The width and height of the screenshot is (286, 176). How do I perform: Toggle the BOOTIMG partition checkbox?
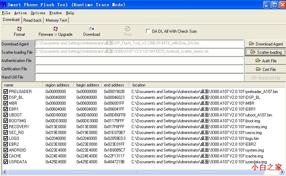coord(6,121)
